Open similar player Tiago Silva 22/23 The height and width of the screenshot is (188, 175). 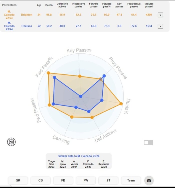(51, 164)
